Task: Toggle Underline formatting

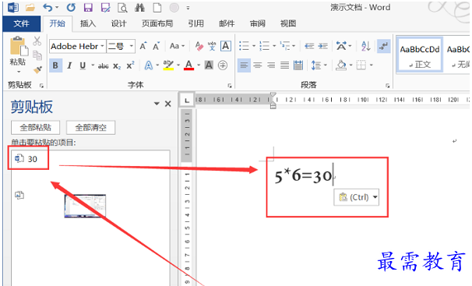Action: click(x=83, y=65)
